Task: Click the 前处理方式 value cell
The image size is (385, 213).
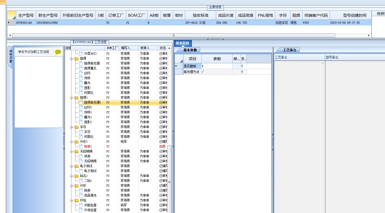Action: click(x=217, y=72)
